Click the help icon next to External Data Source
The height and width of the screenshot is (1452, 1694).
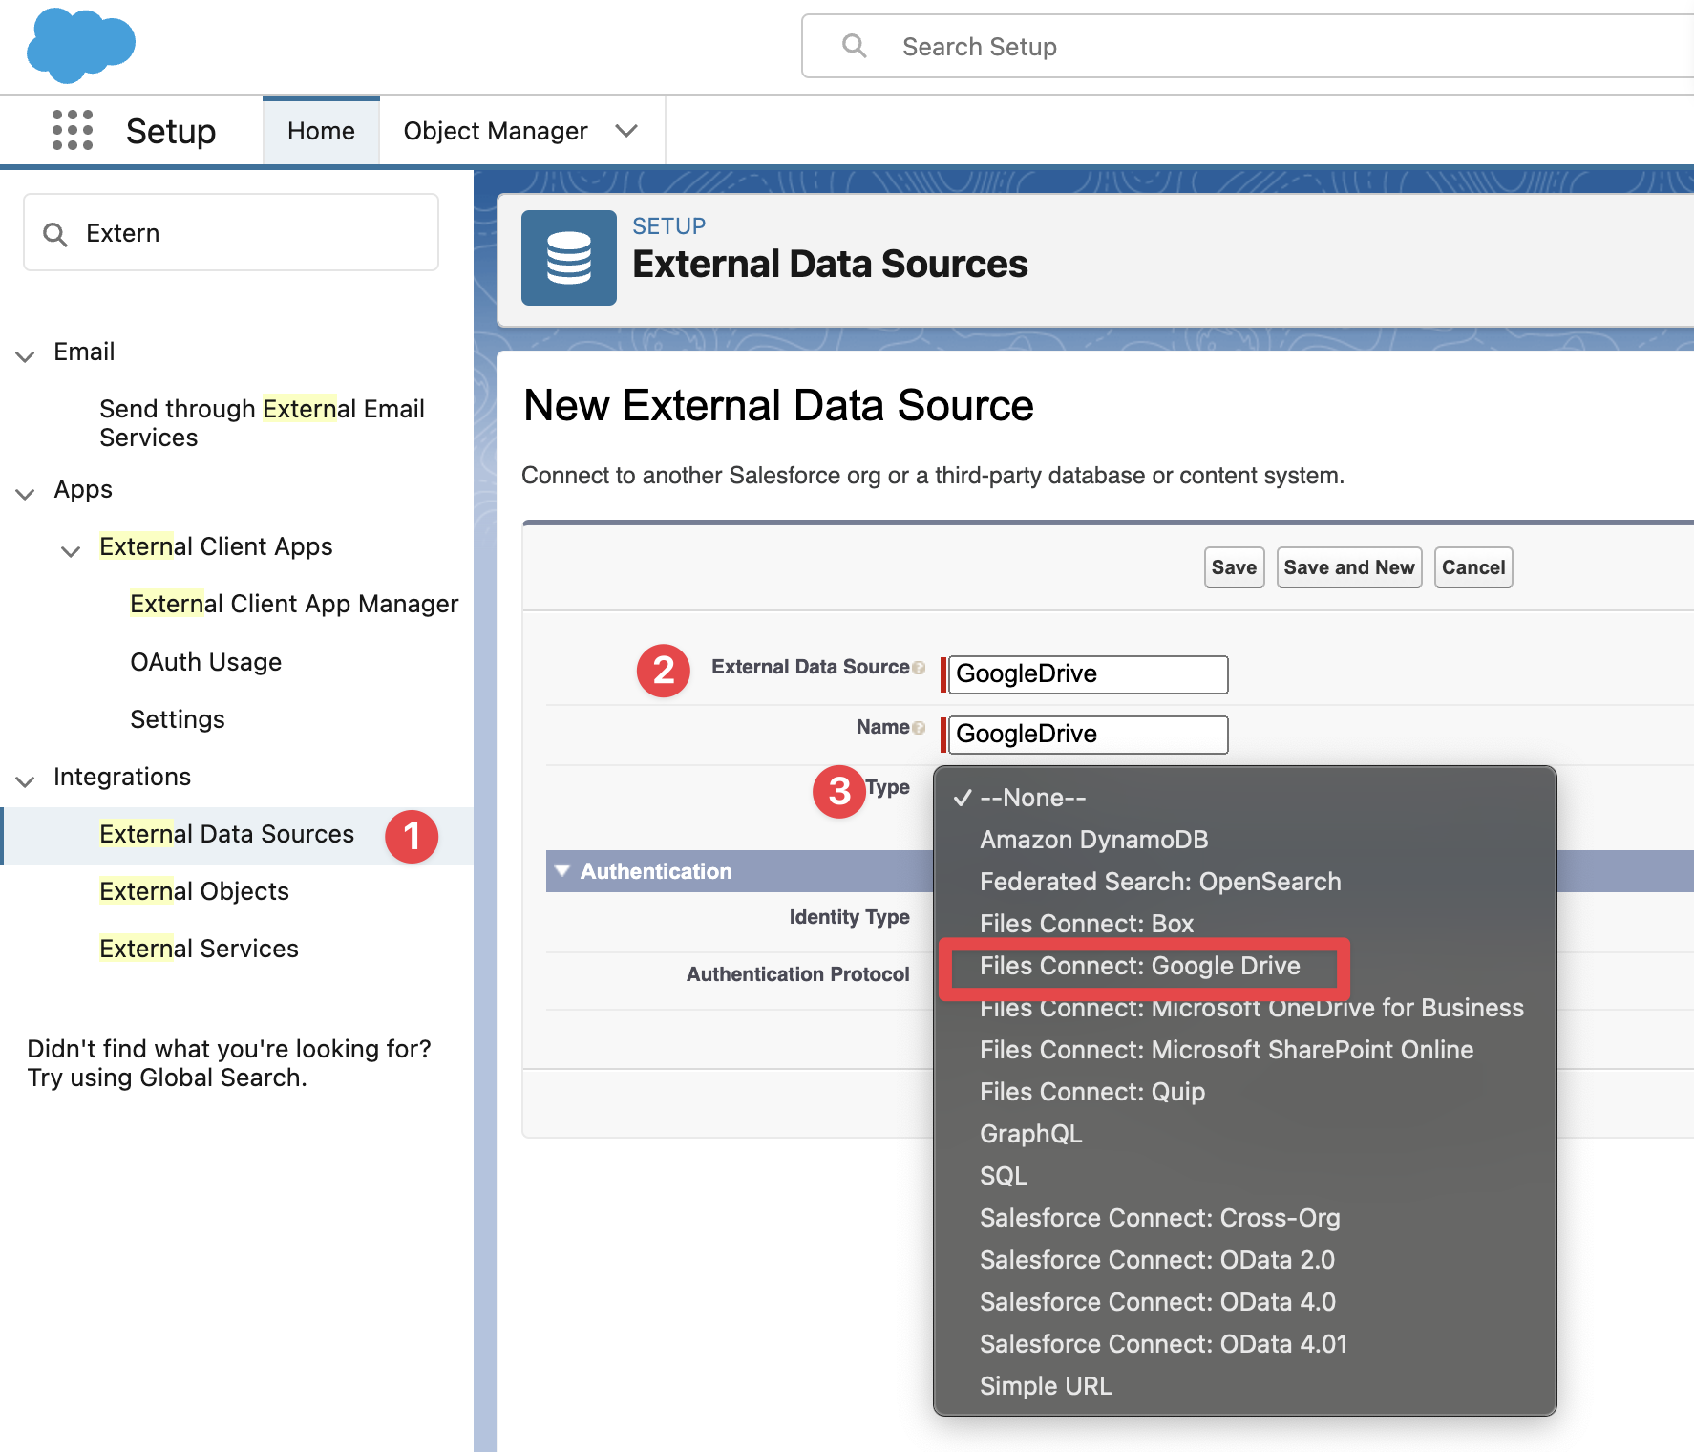[x=920, y=667]
